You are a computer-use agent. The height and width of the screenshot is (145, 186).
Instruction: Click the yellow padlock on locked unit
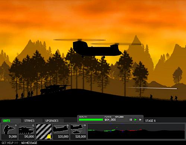tap(49, 136)
